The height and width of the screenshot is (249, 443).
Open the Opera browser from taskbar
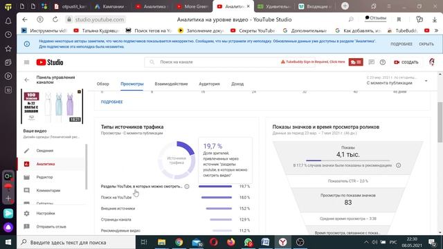tap(214, 242)
